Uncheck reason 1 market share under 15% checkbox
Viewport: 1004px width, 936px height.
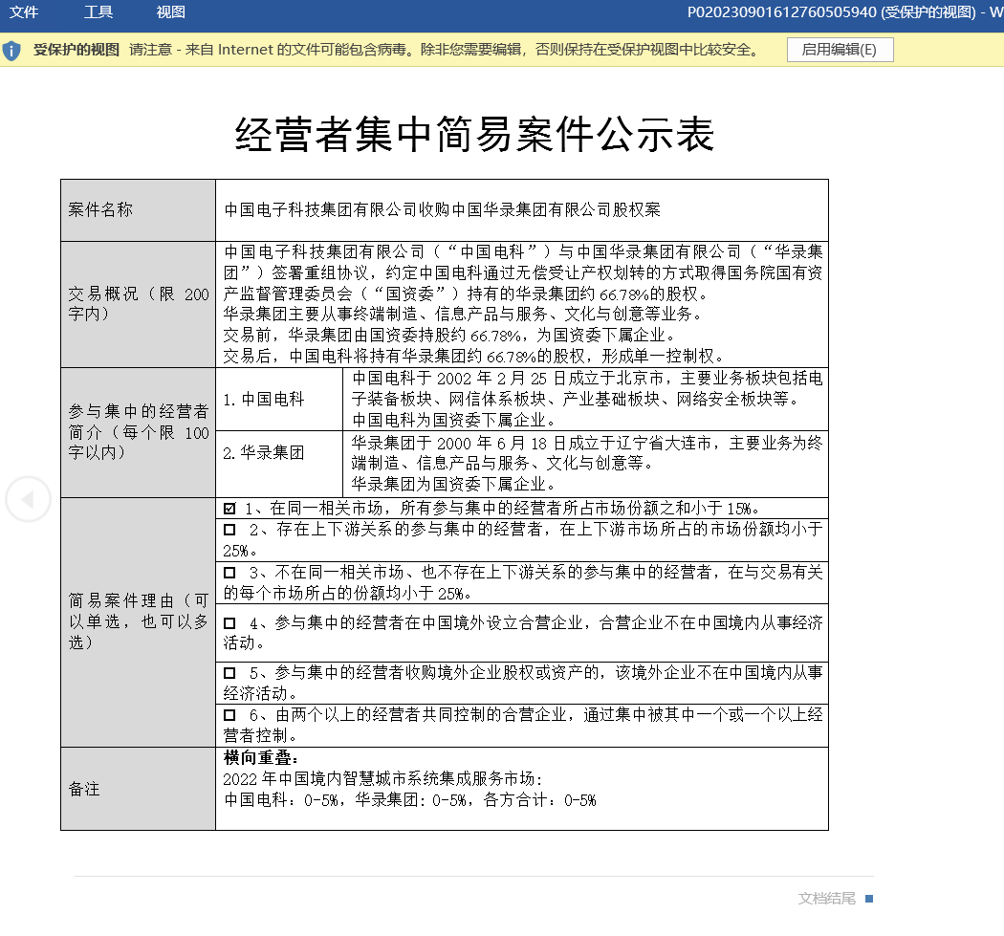click(x=229, y=509)
